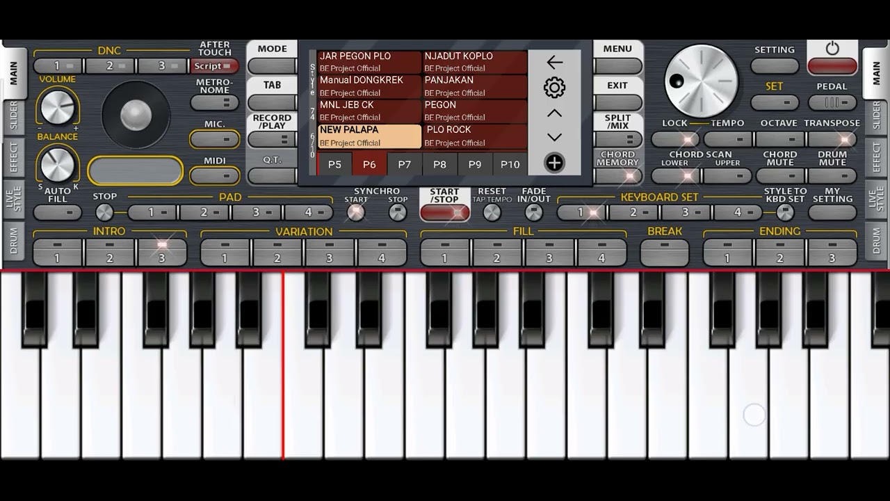Click the RESET TAP TEMPO button
890x501 pixels.
(x=492, y=212)
